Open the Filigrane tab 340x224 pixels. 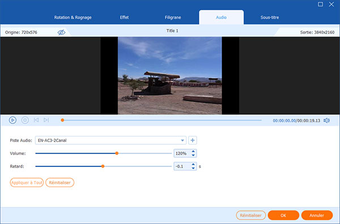click(173, 18)
